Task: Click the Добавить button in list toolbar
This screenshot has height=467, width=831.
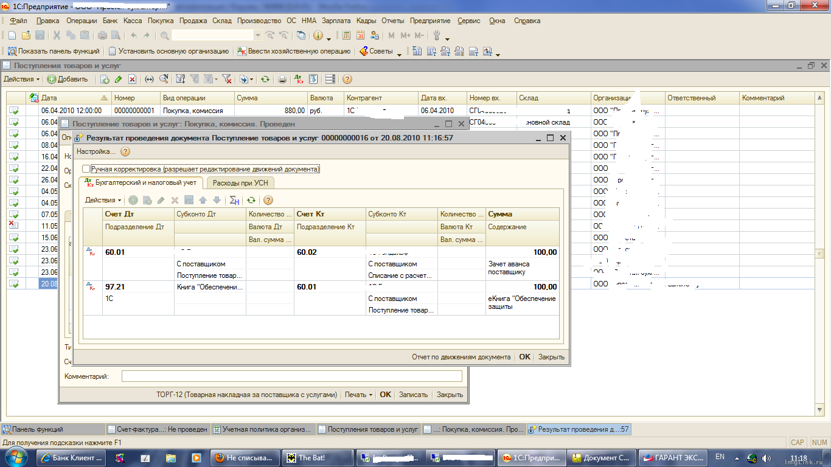Action: coord(68,79)
